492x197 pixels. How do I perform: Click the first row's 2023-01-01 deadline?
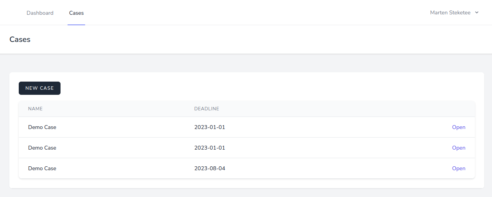pos(210,127)
